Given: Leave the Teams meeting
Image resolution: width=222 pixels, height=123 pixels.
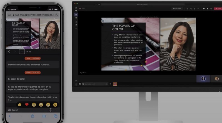Looking at the screenshot, I should [218, 9].
